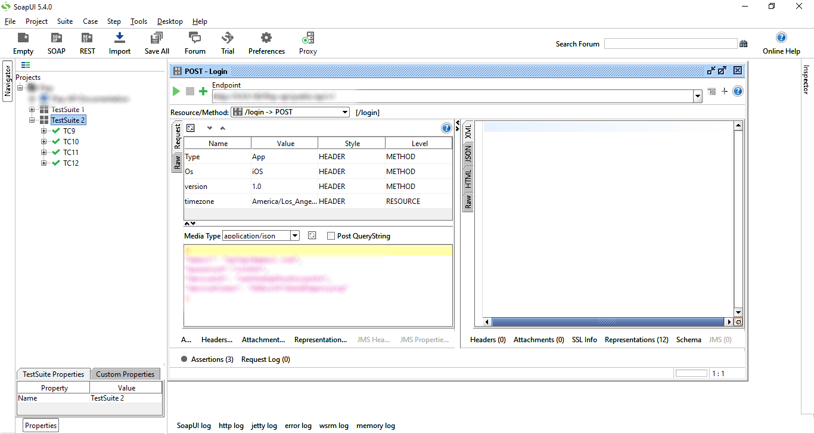Expand the TC9 test case node
814x434 pixels.
(43, 131)
